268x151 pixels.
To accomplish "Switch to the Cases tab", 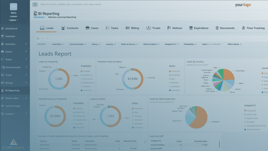I will point(92,28).
